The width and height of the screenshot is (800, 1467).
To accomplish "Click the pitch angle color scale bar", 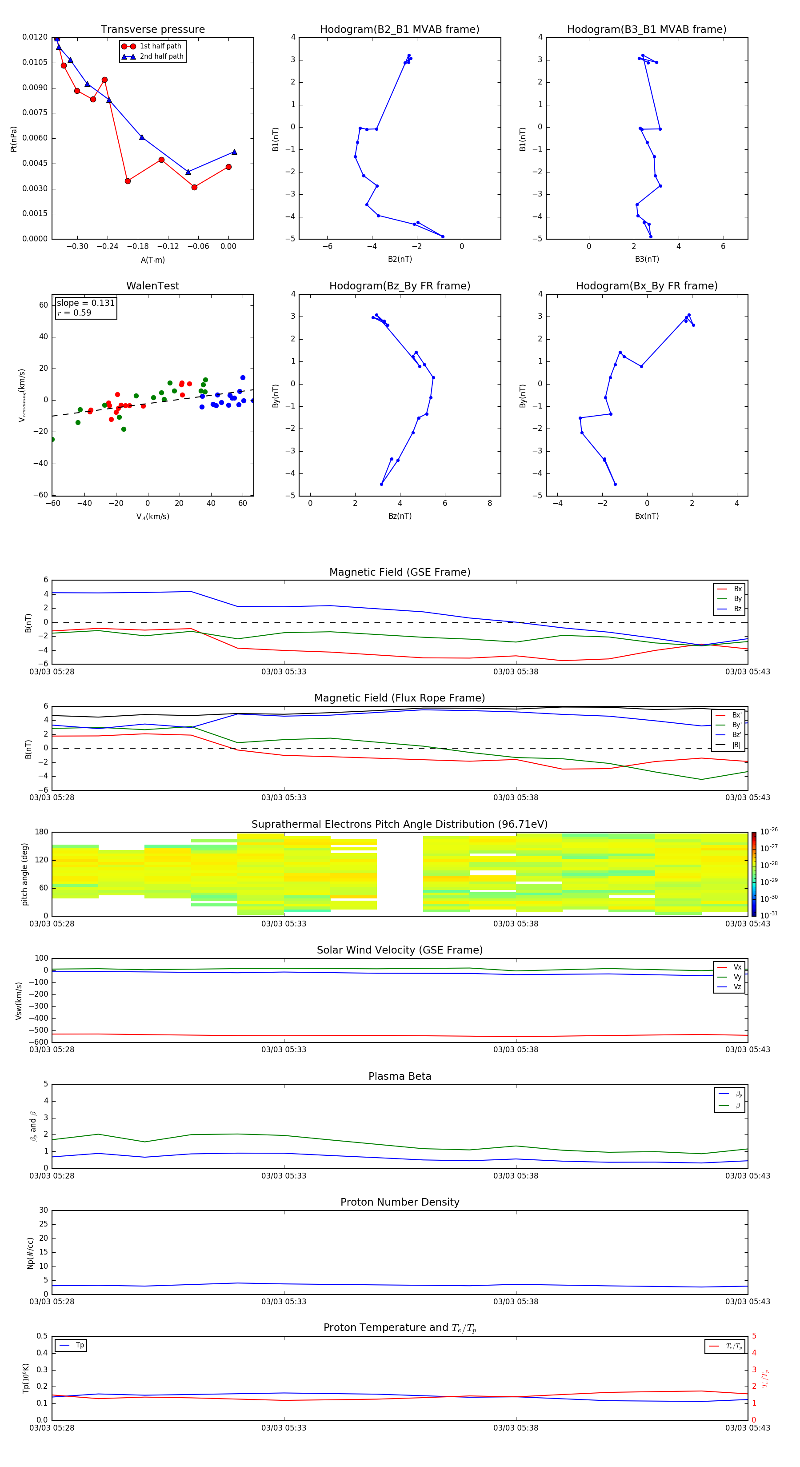I will click(x=754, y=874).
